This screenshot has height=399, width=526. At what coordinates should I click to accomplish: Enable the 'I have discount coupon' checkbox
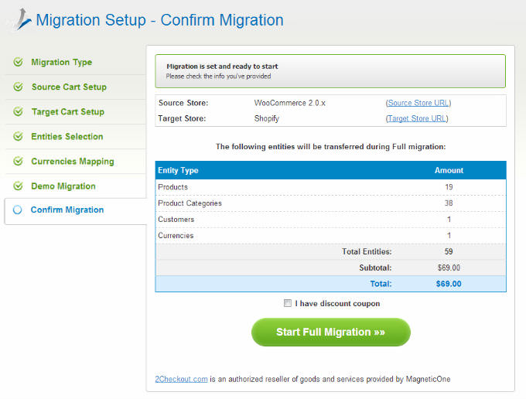288,303
